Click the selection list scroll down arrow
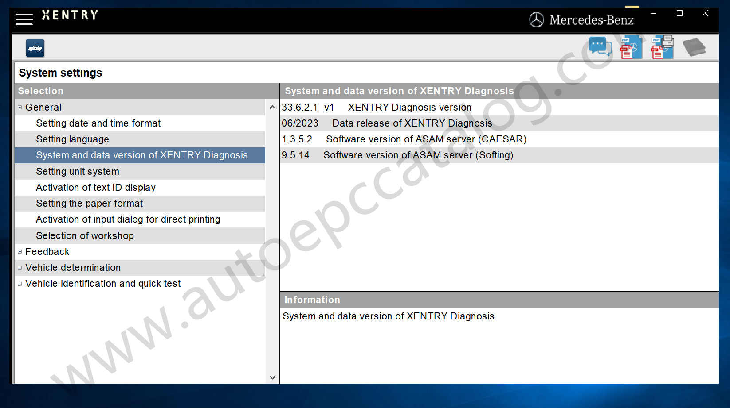 (272, 377)
